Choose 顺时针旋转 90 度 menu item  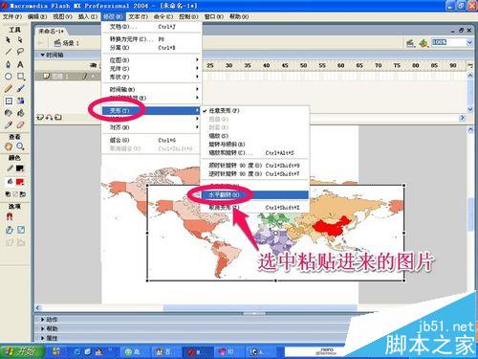coord(255,166)
